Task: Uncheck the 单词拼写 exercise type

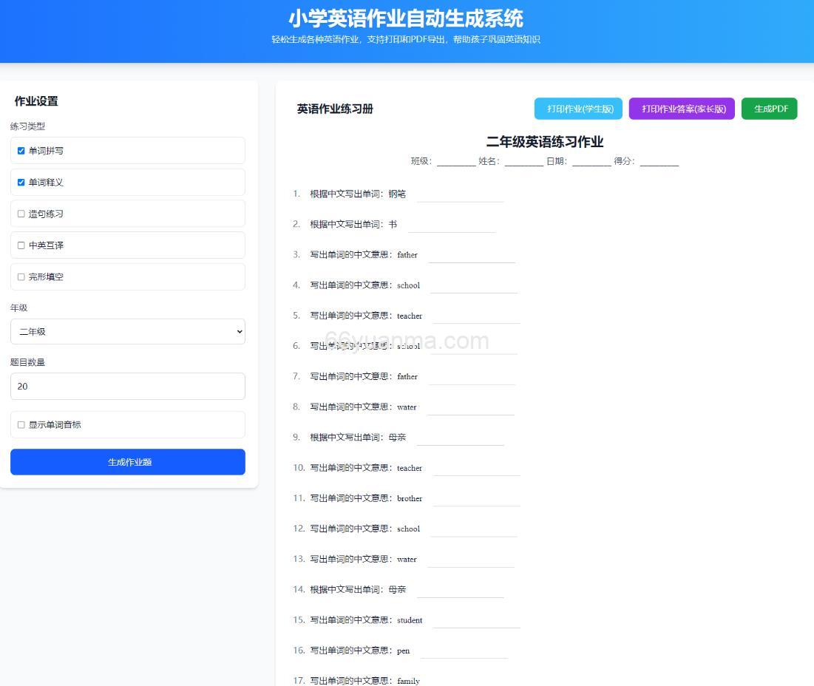Action: (21, 151)
